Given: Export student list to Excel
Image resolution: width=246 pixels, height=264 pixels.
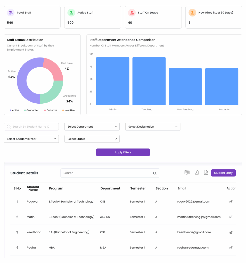Looking at the screenshot, I should [187, 172].
